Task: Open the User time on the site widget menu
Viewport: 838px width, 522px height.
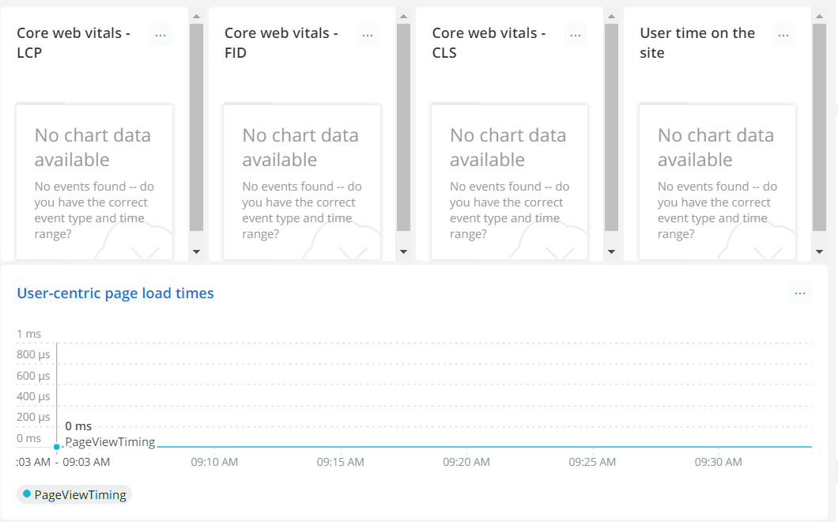Action: [783, 35]
